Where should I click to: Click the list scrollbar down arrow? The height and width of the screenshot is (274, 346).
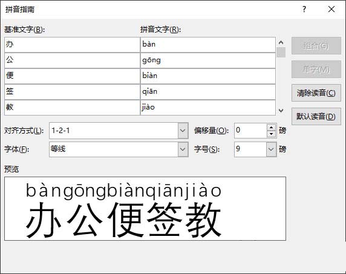[x=281, y=110]
